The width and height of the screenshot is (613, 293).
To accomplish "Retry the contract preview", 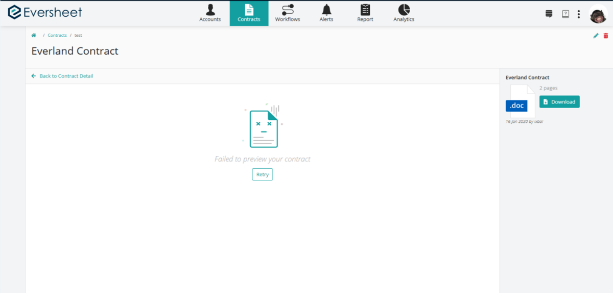I will point(262,174).
